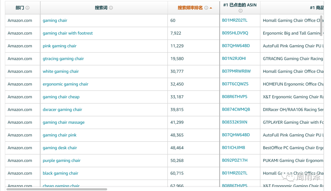Click the "purple gaming chair" search term
Image resolution: width=331 pixels, height=191 pixels.
pyautogui.click(x=62, y=161)
